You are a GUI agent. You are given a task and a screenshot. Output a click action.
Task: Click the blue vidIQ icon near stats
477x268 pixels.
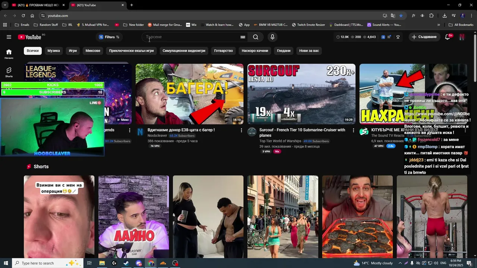click(383, 37)
